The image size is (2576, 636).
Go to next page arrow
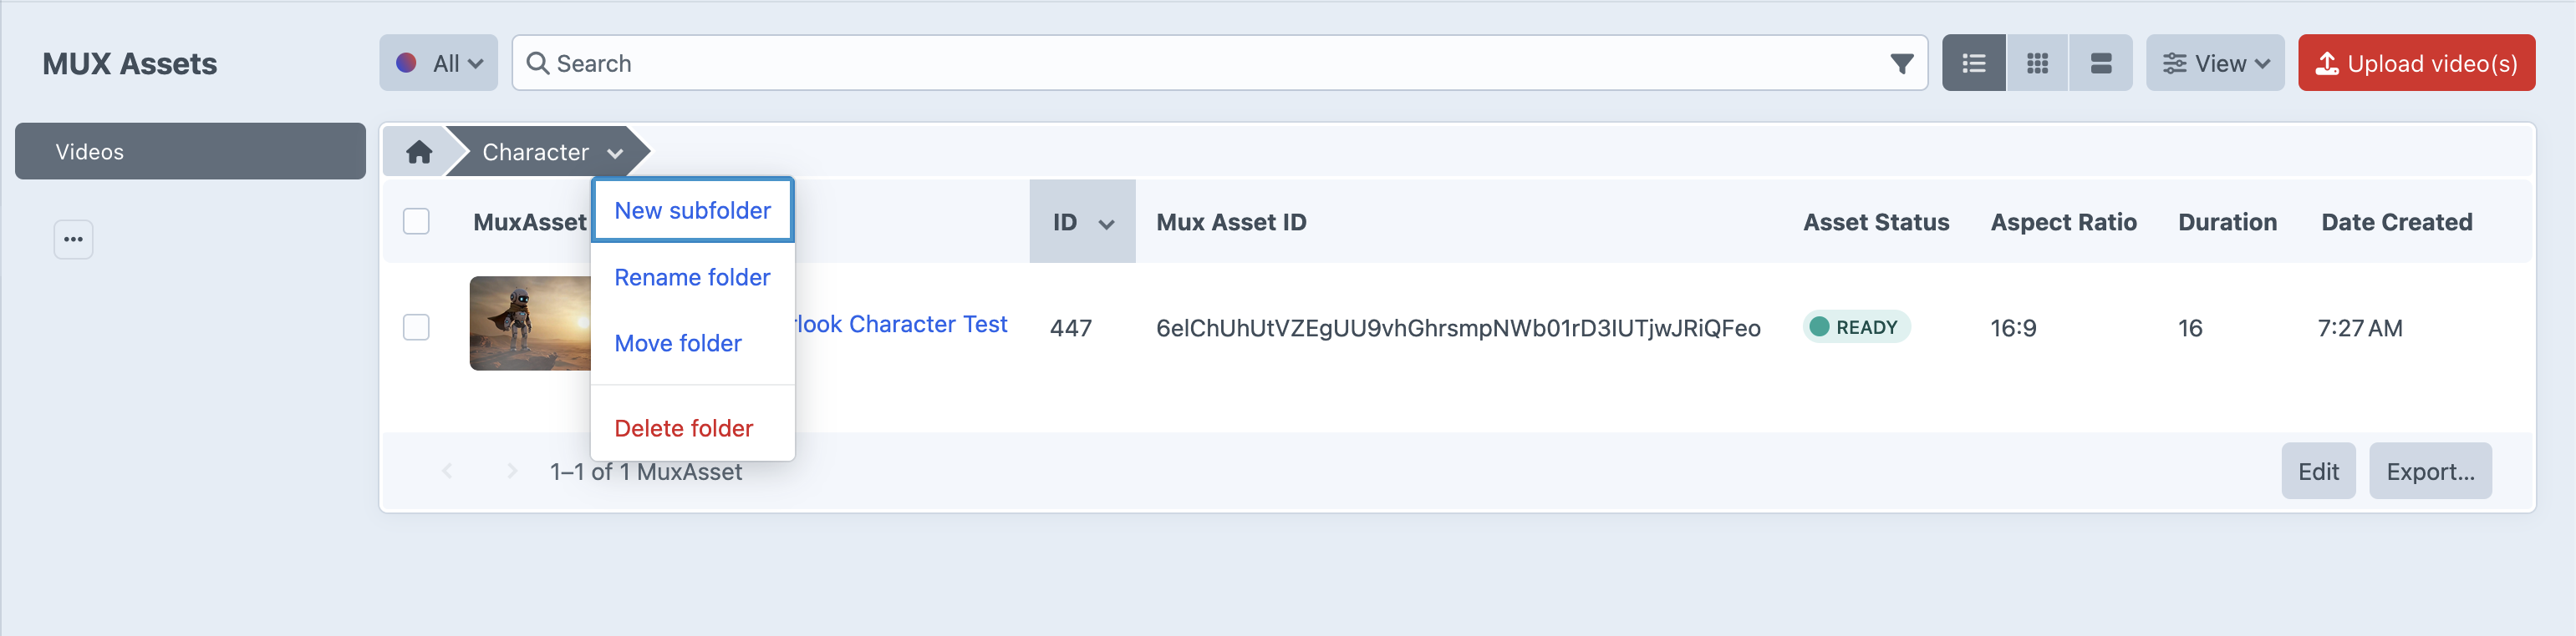coord(512,472)
